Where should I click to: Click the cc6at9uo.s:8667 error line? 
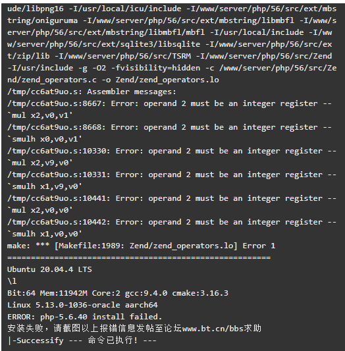click(169, 103)
